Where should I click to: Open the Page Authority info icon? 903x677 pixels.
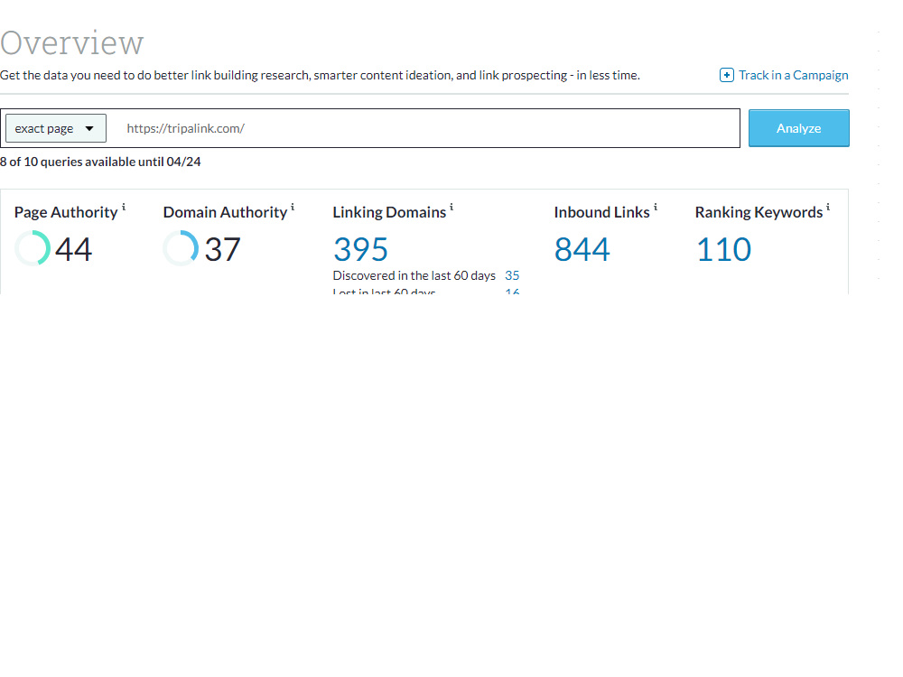pyautogui.click(x=124, y=207)
